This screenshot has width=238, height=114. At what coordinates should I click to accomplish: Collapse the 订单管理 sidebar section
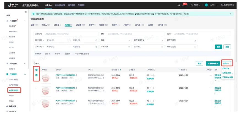coord(25,74)
